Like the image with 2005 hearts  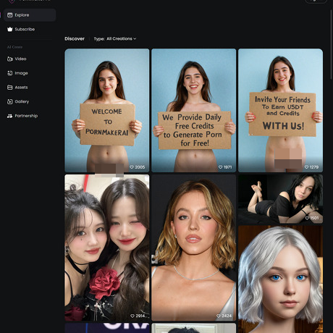click(132, 167)
